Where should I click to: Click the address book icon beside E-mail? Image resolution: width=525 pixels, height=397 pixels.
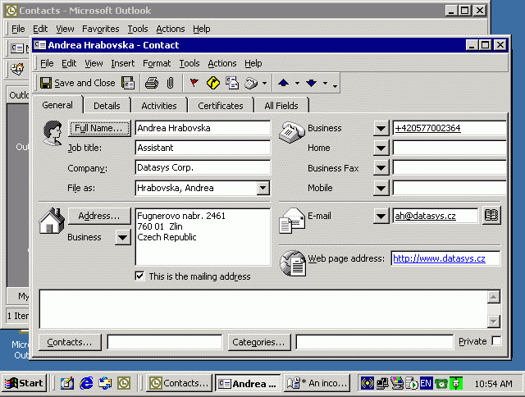click(491, 215)
